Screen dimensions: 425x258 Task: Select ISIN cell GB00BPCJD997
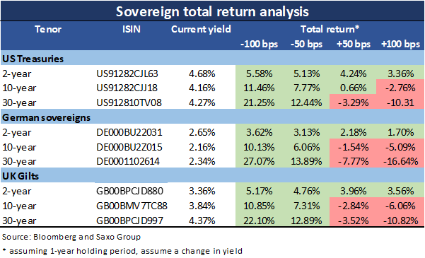[x=129, y=221]
